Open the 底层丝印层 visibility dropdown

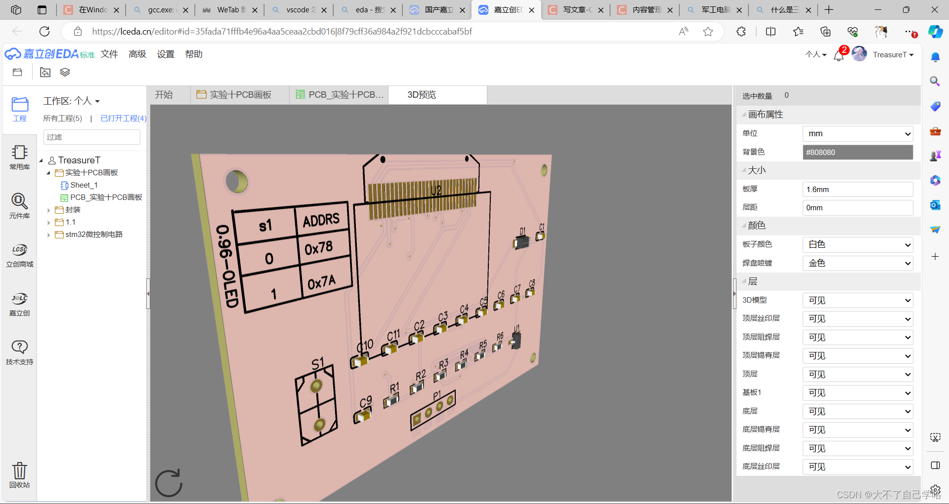pyautogui.click(x=858, y=467)
